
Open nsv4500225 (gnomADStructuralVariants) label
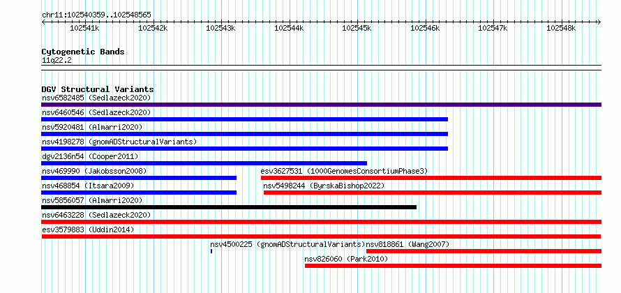pos(287,244)
